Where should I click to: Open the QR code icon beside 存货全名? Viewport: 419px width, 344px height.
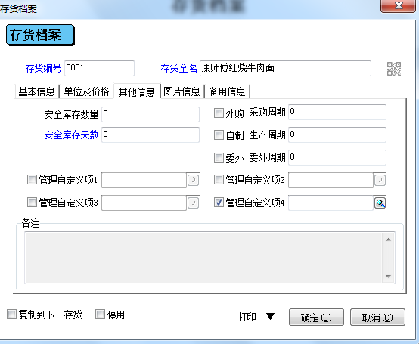394,69
